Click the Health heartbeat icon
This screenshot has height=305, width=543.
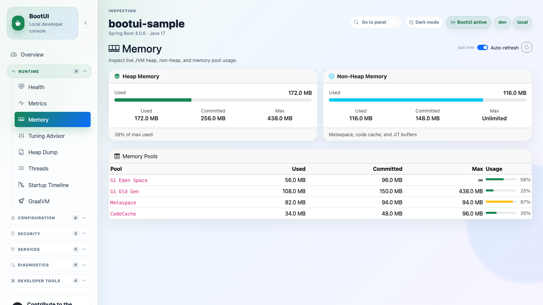pos(21,87)
